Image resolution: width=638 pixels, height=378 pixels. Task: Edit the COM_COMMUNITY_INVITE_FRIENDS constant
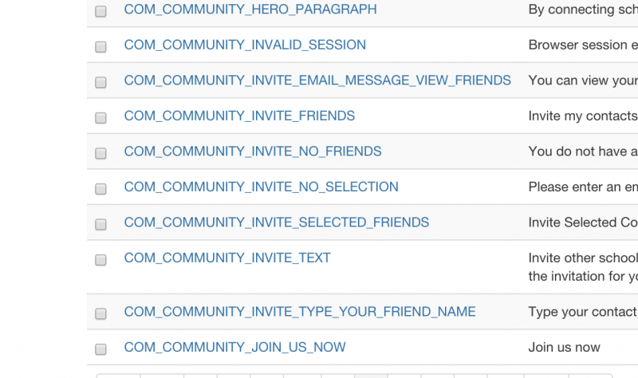(x=239, y=116)
